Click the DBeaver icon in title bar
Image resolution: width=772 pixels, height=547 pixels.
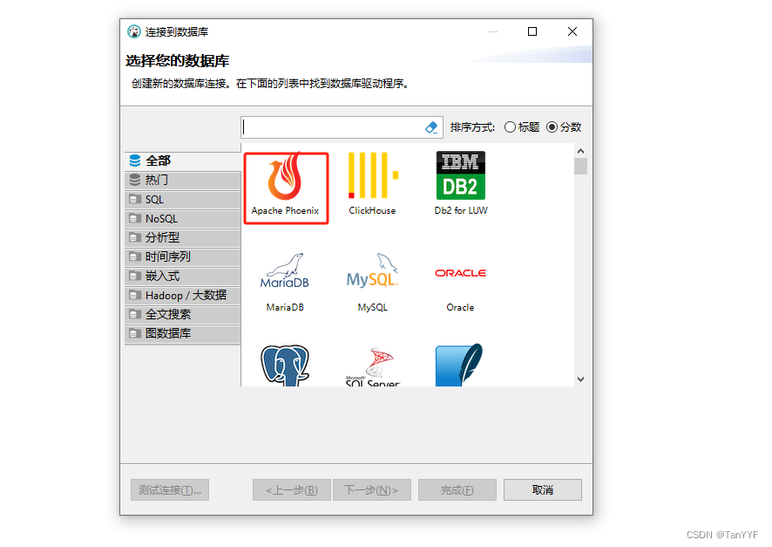(x=134, y=31)
